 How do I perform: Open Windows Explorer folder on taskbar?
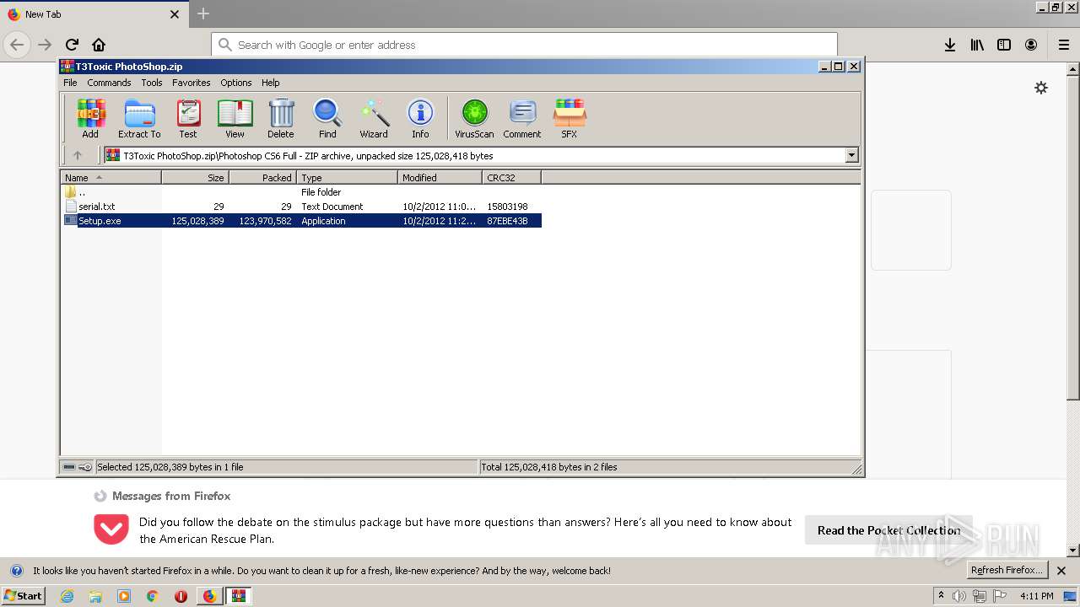coord(95,596)
